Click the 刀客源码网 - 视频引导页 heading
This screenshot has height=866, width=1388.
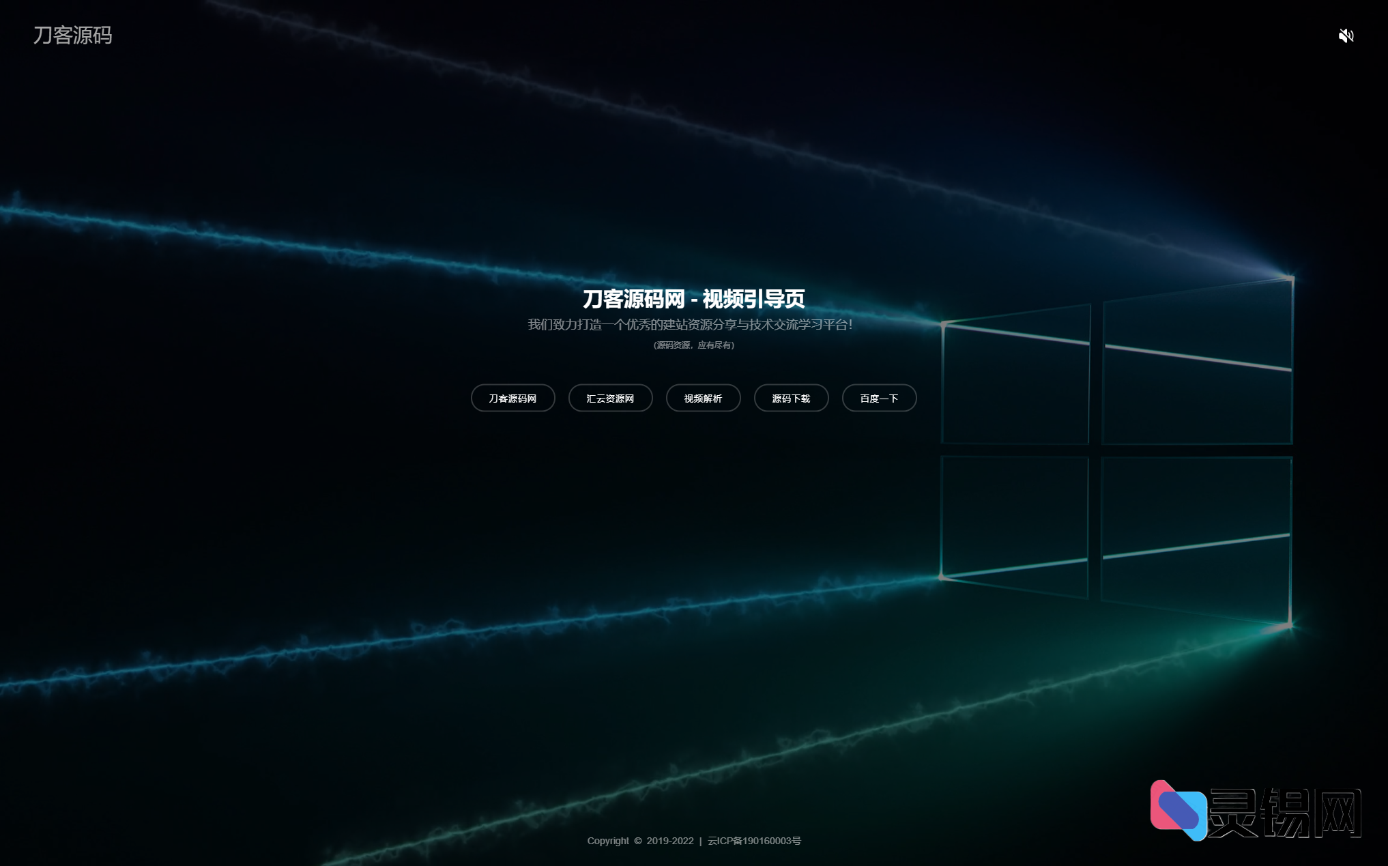pyautogui.click(x=693, y=299)
